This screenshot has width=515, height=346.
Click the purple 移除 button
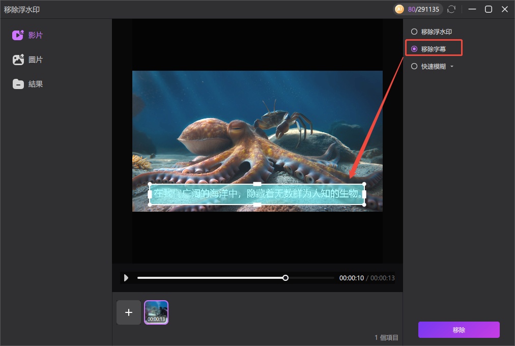tap(459, 330)
